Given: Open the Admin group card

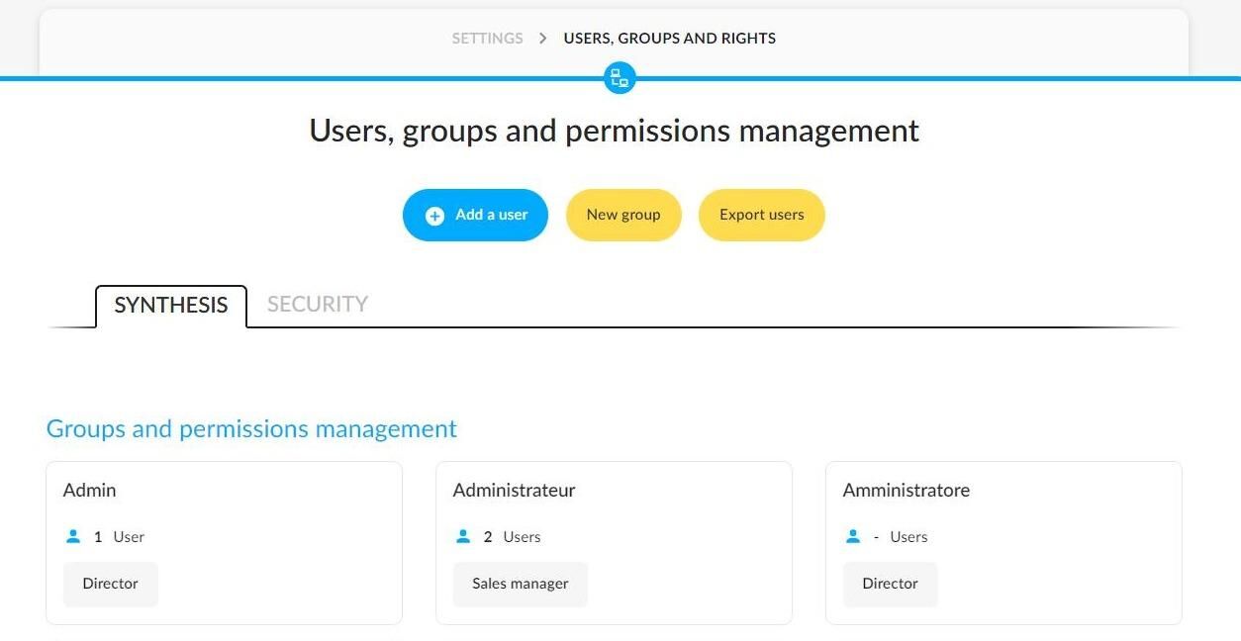Looking at the screenshot, I should pyautogui.click(x=225, y=543).
